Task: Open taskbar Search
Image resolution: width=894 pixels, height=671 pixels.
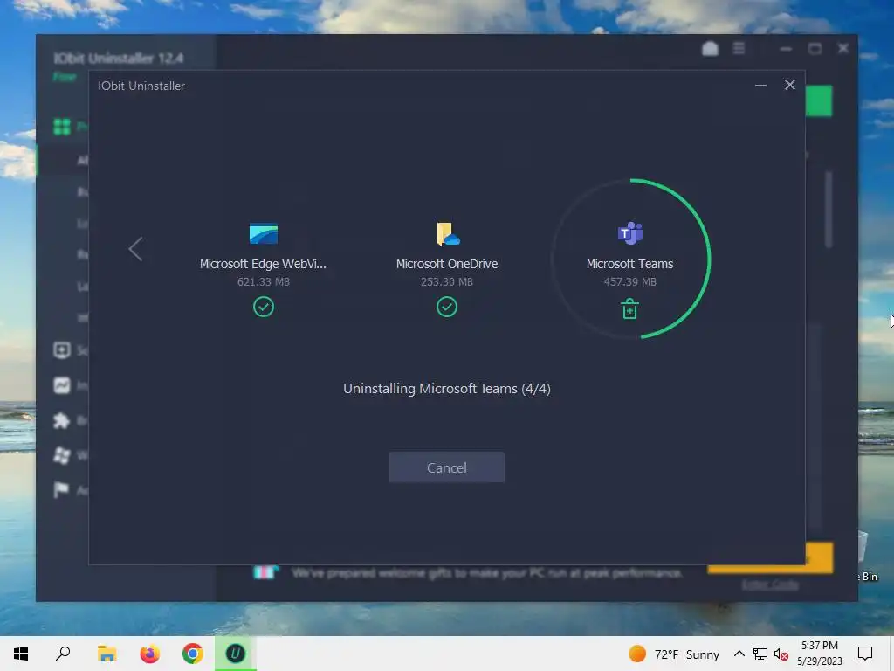Action: point(63,654)
